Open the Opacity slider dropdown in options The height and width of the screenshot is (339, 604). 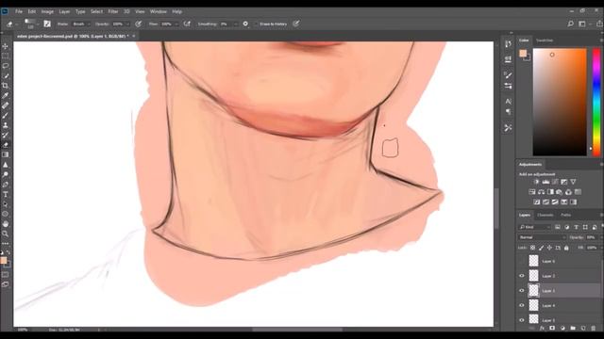tap(127, 24)
